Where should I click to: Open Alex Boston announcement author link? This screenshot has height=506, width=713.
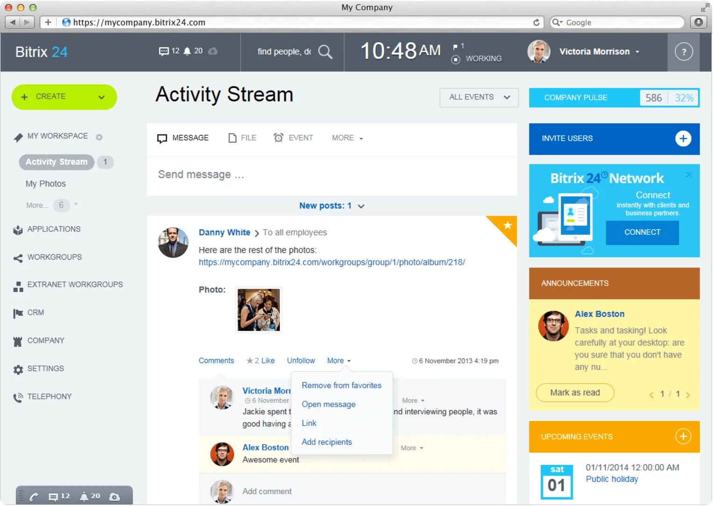(599, 314)
